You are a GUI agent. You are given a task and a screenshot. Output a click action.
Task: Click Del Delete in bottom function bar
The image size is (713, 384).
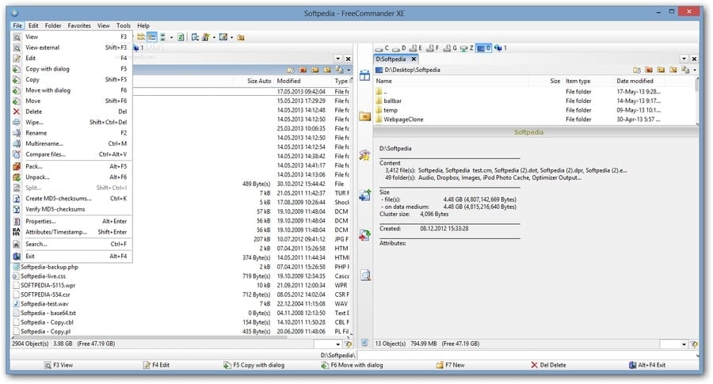coord(548,365)
